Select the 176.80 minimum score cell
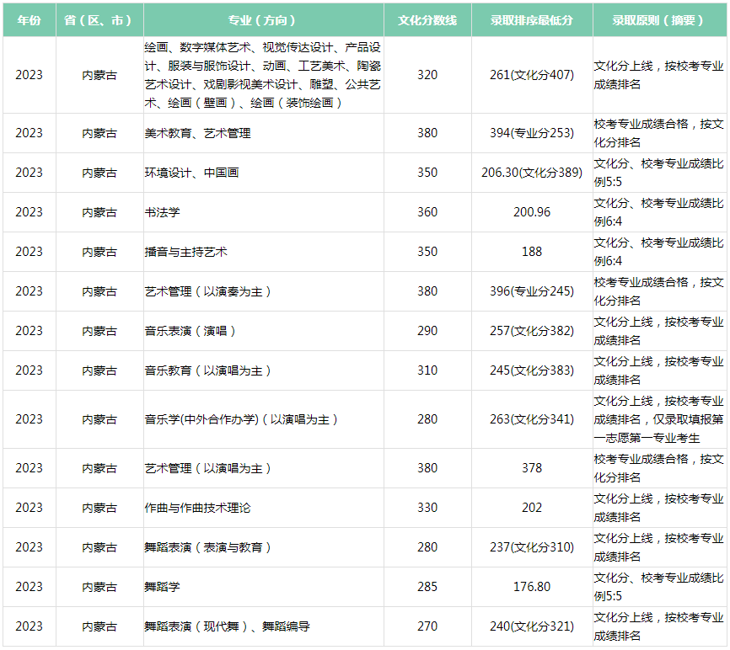This screenshot has height=650, width=730. (531, 587)
